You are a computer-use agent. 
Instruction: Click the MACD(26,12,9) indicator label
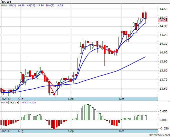point(10,103)
